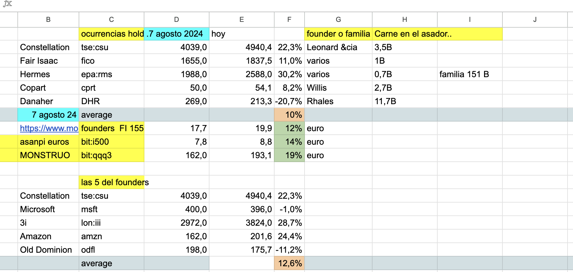
Task: Select column C header
Action: click(x=112, y=20)
